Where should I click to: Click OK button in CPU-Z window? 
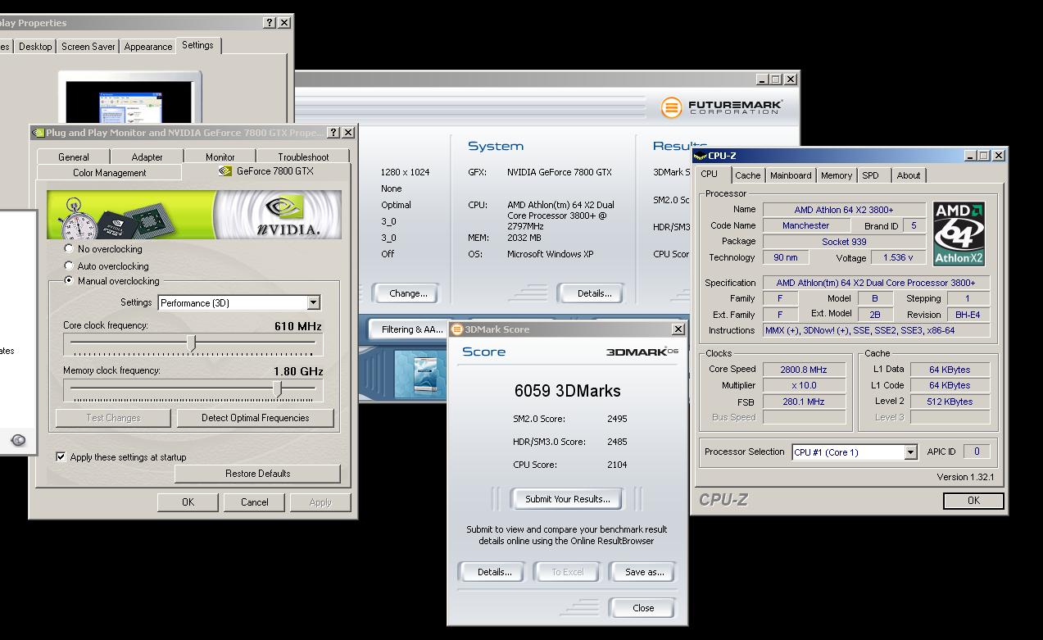click(973, 501)
